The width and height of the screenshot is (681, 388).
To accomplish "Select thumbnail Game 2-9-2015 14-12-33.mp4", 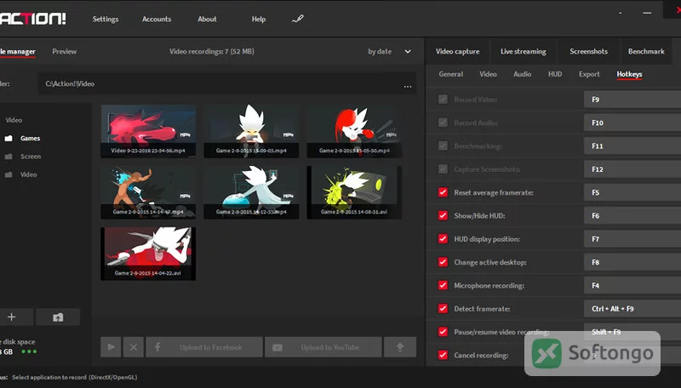I will [x=251, y=192].
